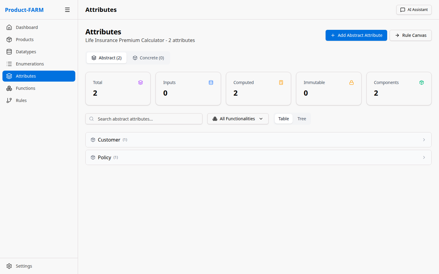This screenshot has width=439, height=274.
Task: Click the Datatypes database icon
Action: [9, 51]
